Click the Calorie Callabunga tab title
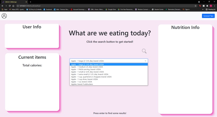This screenshot has width=217, height=117. click(x=11, y=2)
